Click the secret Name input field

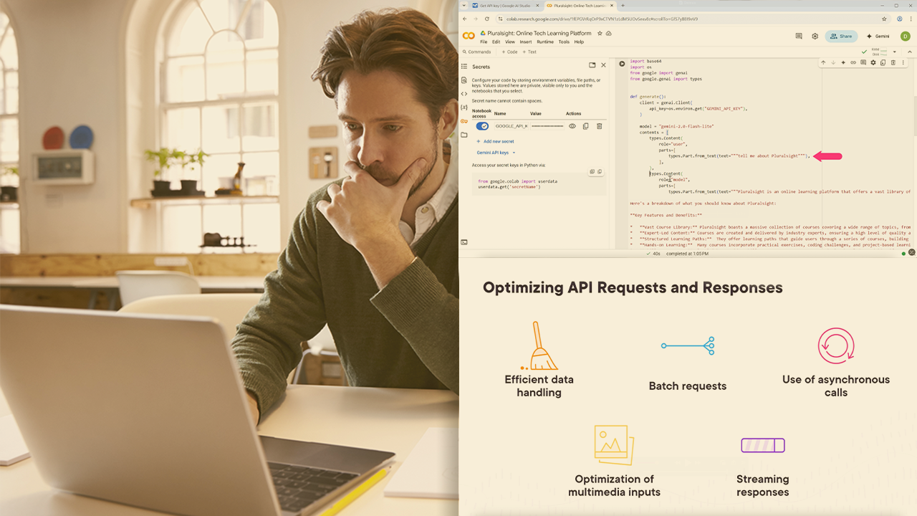(510, 126)
